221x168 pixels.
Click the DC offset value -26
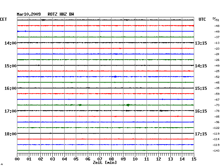[217, 60]
